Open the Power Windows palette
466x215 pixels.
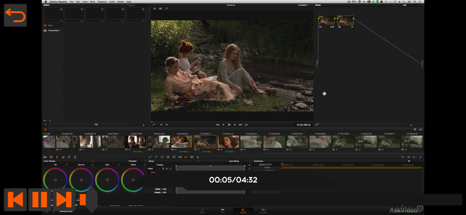pos(162,157)
